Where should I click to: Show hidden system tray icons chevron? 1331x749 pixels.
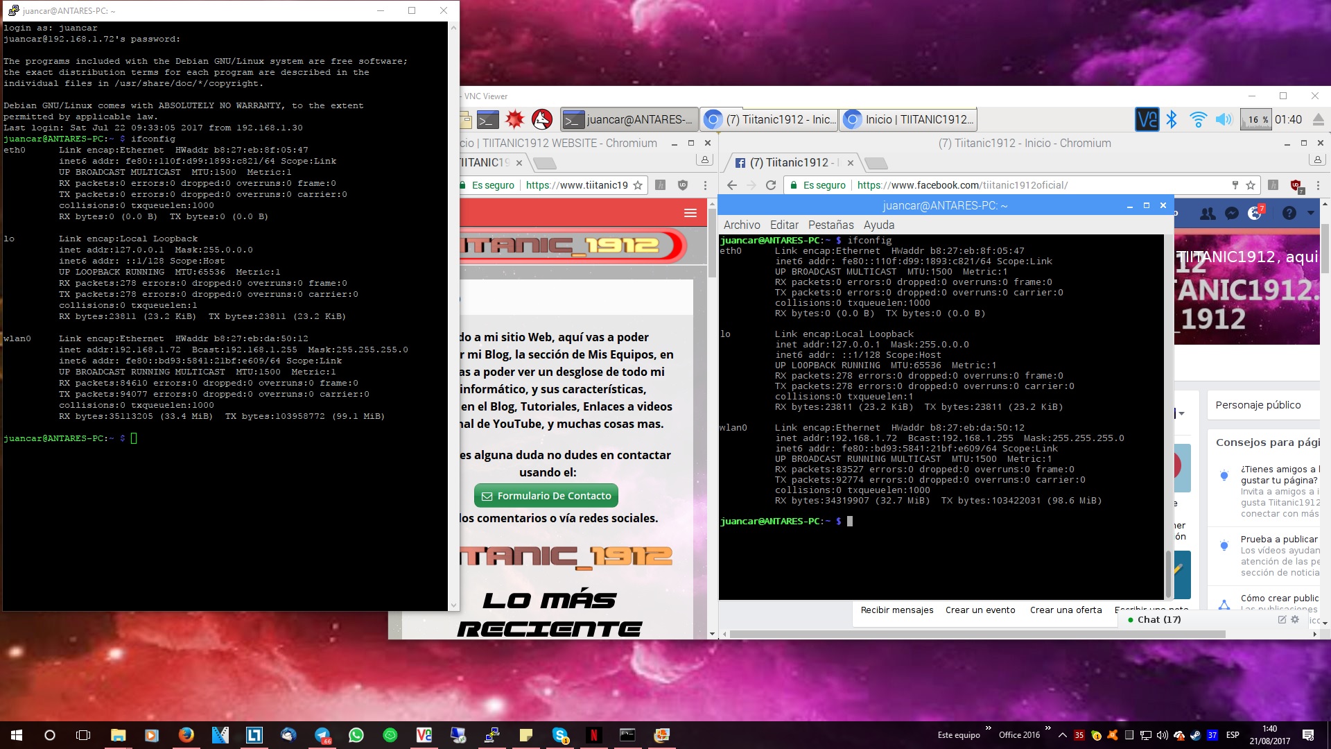pos(1062,735)
